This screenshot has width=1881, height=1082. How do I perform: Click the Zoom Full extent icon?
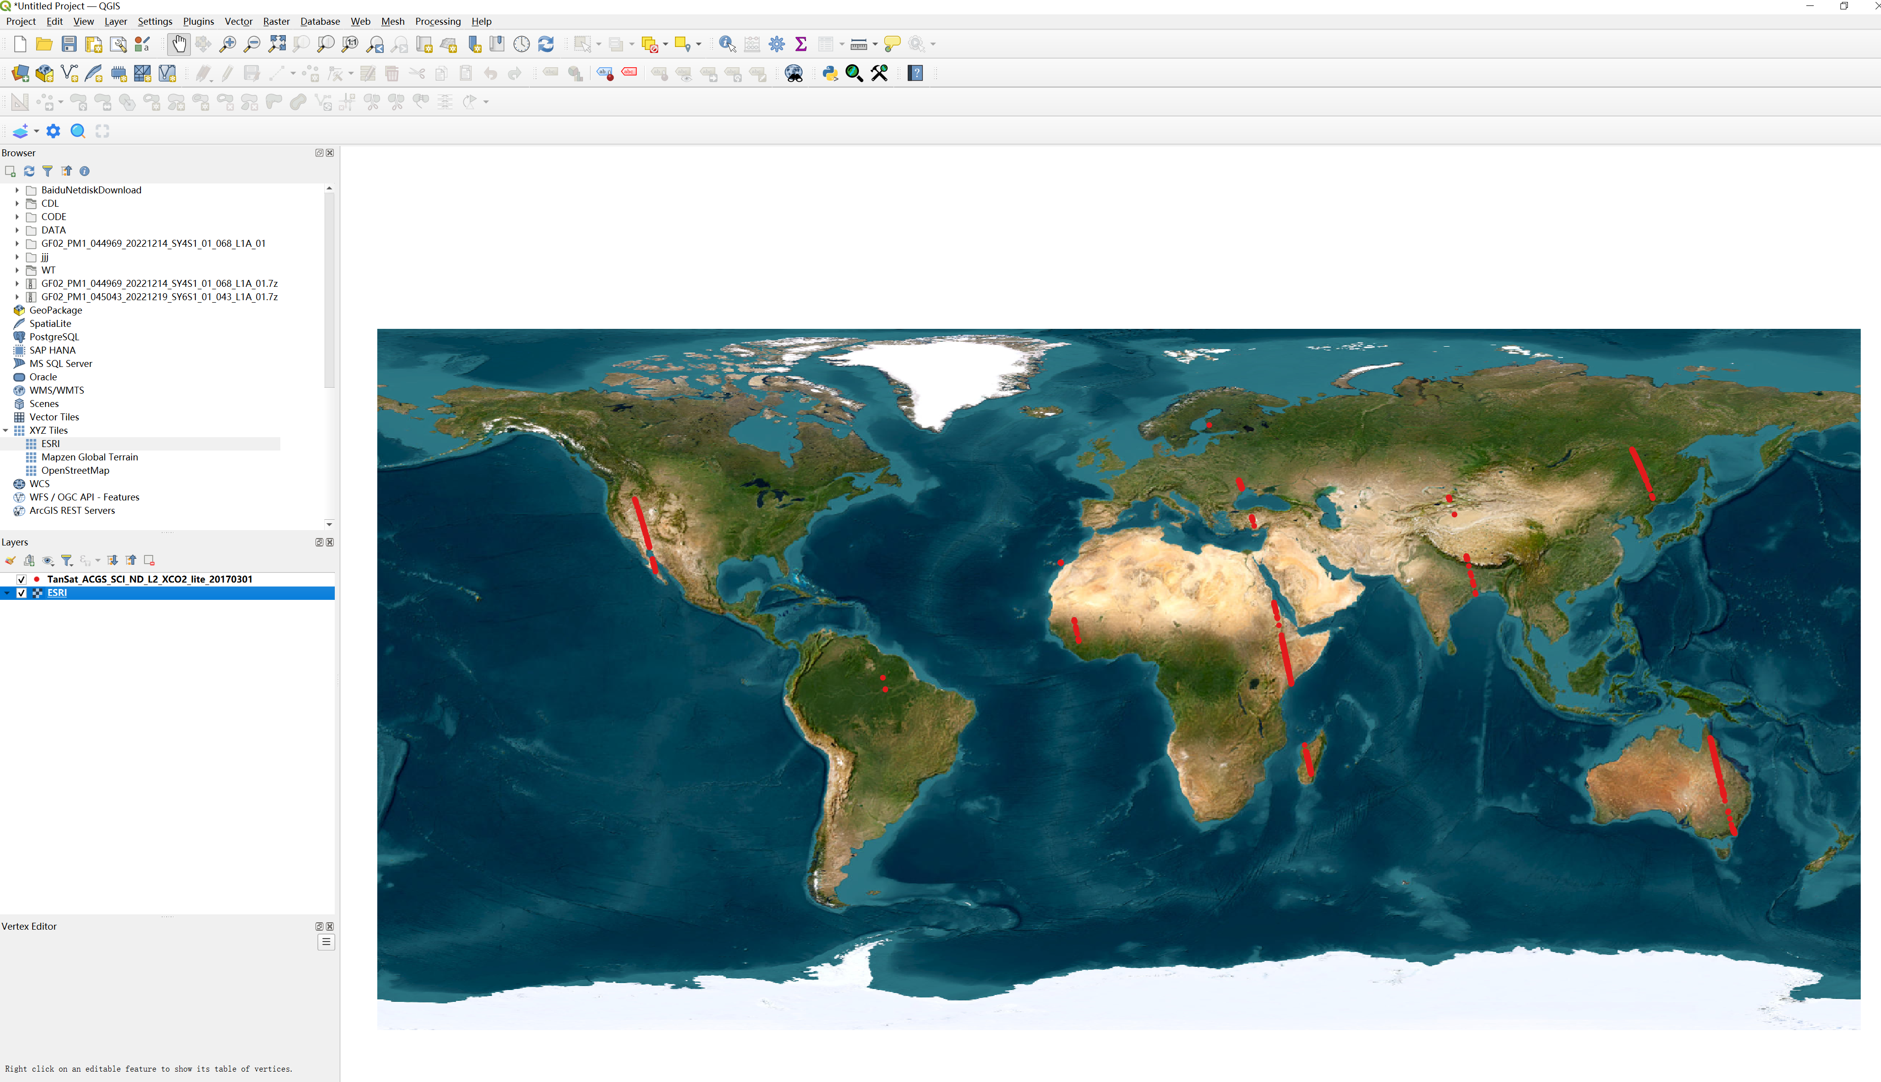pos(276,44)
